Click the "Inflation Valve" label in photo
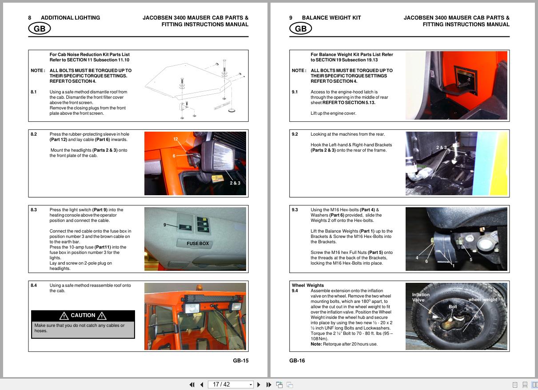The width and height of the screenshot is (538, 390). point(421,298)
